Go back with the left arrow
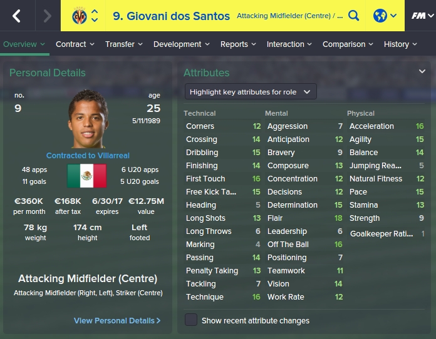436x339 pixels. [17, 16]
